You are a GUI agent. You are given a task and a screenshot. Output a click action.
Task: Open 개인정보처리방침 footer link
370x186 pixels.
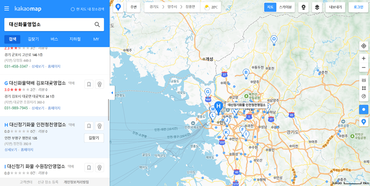coord(76,182)
